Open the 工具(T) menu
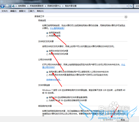 (31, 11)
